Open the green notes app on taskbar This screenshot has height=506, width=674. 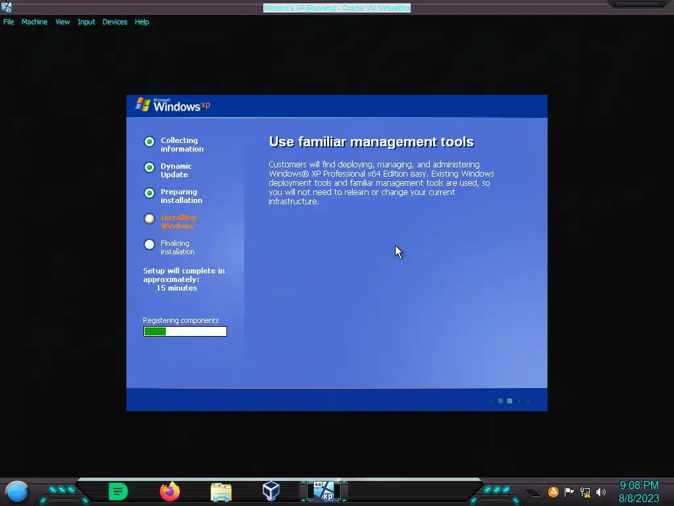tap(118, 492)
